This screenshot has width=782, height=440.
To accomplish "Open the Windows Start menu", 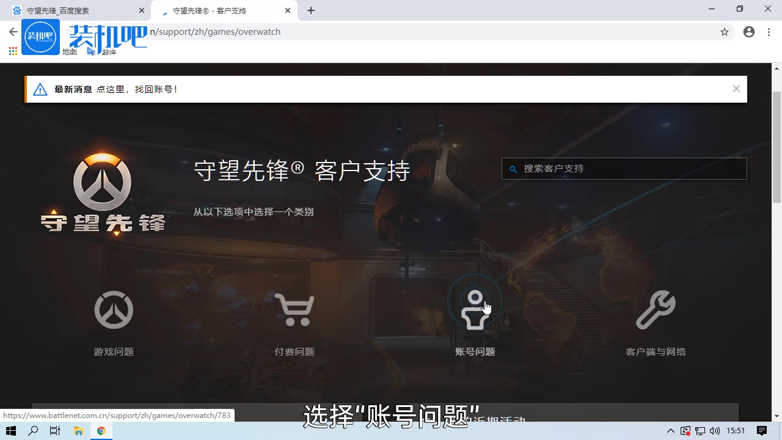I will (x=10, y=431).
